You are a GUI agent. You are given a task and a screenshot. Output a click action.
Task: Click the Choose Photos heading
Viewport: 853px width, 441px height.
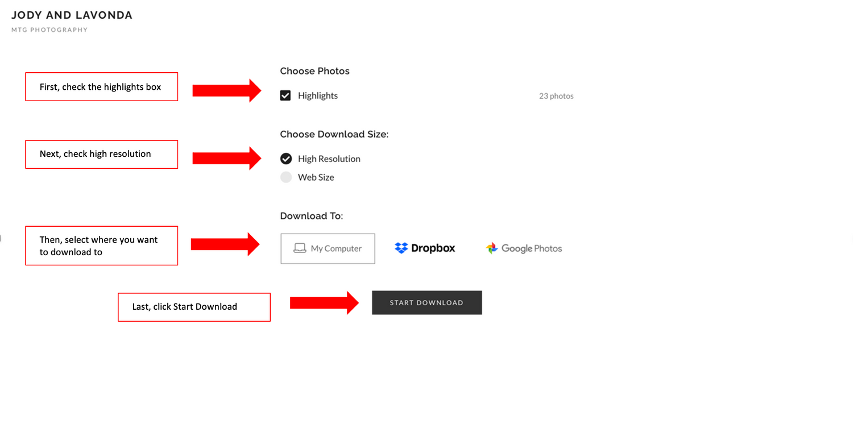pos(314,71)
